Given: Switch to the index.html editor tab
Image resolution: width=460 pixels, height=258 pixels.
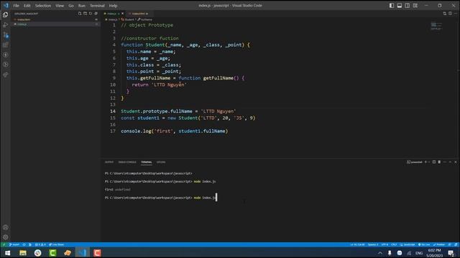Looking at the screenshot, I should tap(139, 14).
